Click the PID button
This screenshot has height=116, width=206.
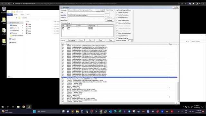[102, 10]
